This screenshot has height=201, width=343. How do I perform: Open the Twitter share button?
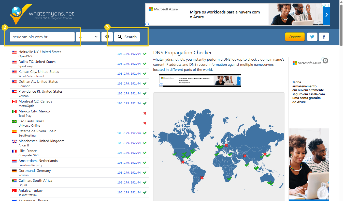pyautogui.click(x=312, y=37)
